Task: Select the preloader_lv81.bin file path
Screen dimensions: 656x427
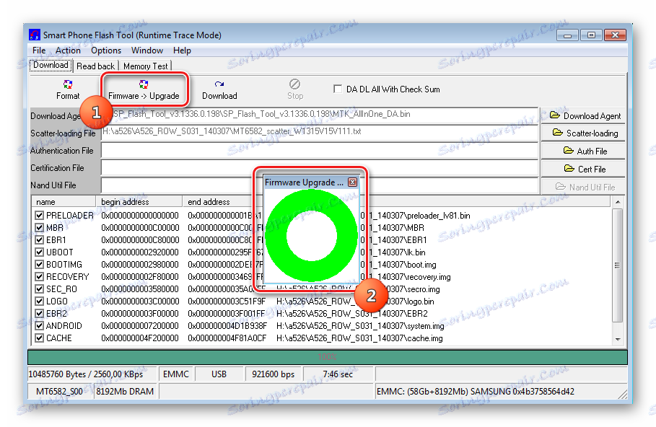Action: (x=416, y=216)
